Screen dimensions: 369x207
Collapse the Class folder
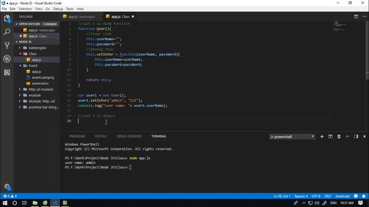32,53
